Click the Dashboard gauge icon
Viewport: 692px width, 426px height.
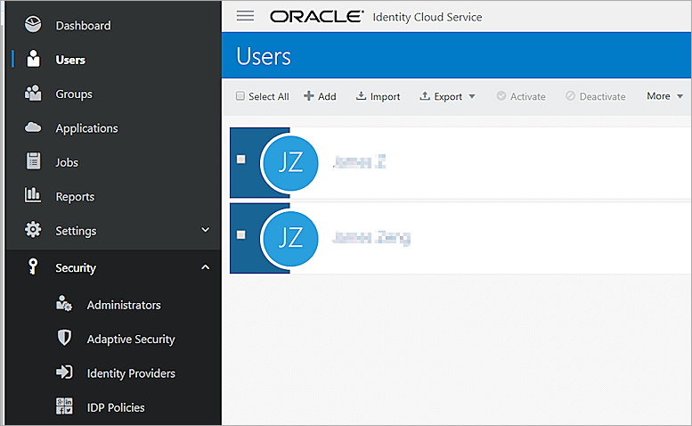pyautogui.click(x=33, y=25)
